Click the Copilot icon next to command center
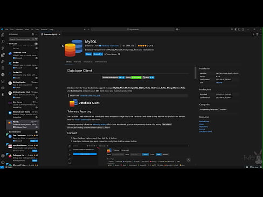The height and width of the screenshot is (197, 263). tap(177, 30)
